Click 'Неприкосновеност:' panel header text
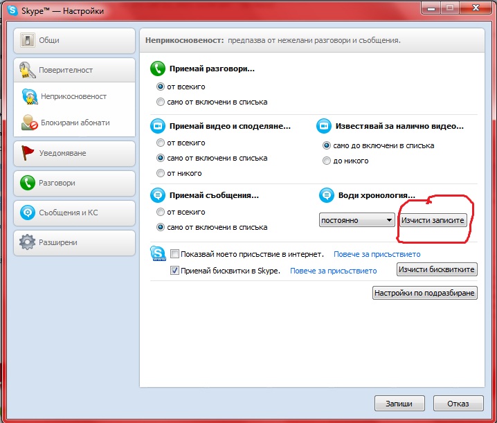 pos(185,40)
